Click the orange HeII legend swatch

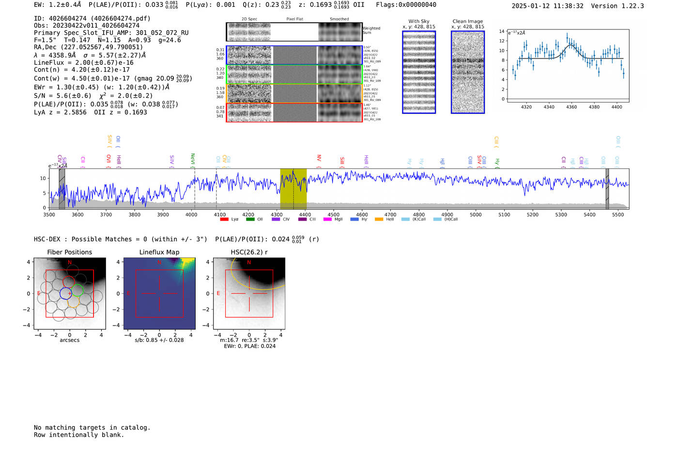(x=379, y=219)
